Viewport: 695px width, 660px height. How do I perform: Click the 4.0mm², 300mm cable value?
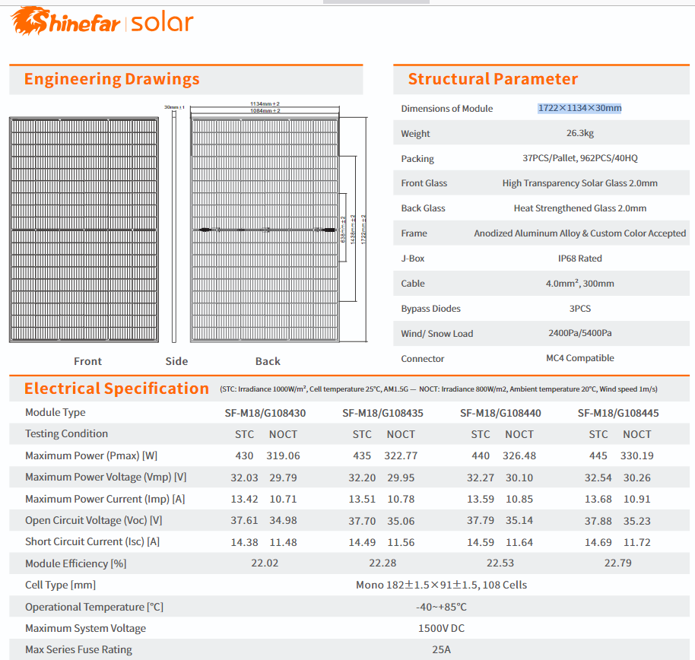(579, 283)
